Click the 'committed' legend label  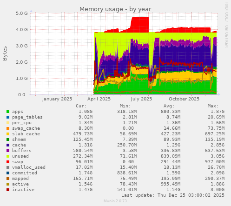point(25,173)
